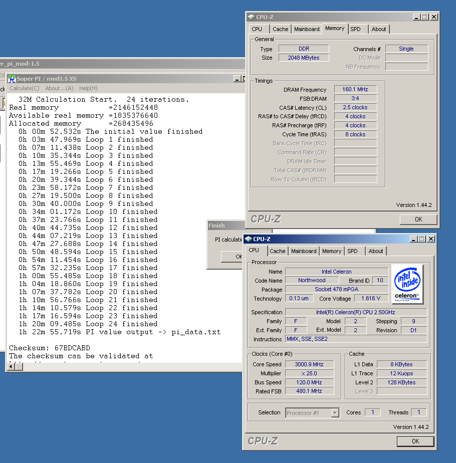Open the About...(A) menu in Super PI
Viewport: 456px width, 463px height.
click(59, 88)
